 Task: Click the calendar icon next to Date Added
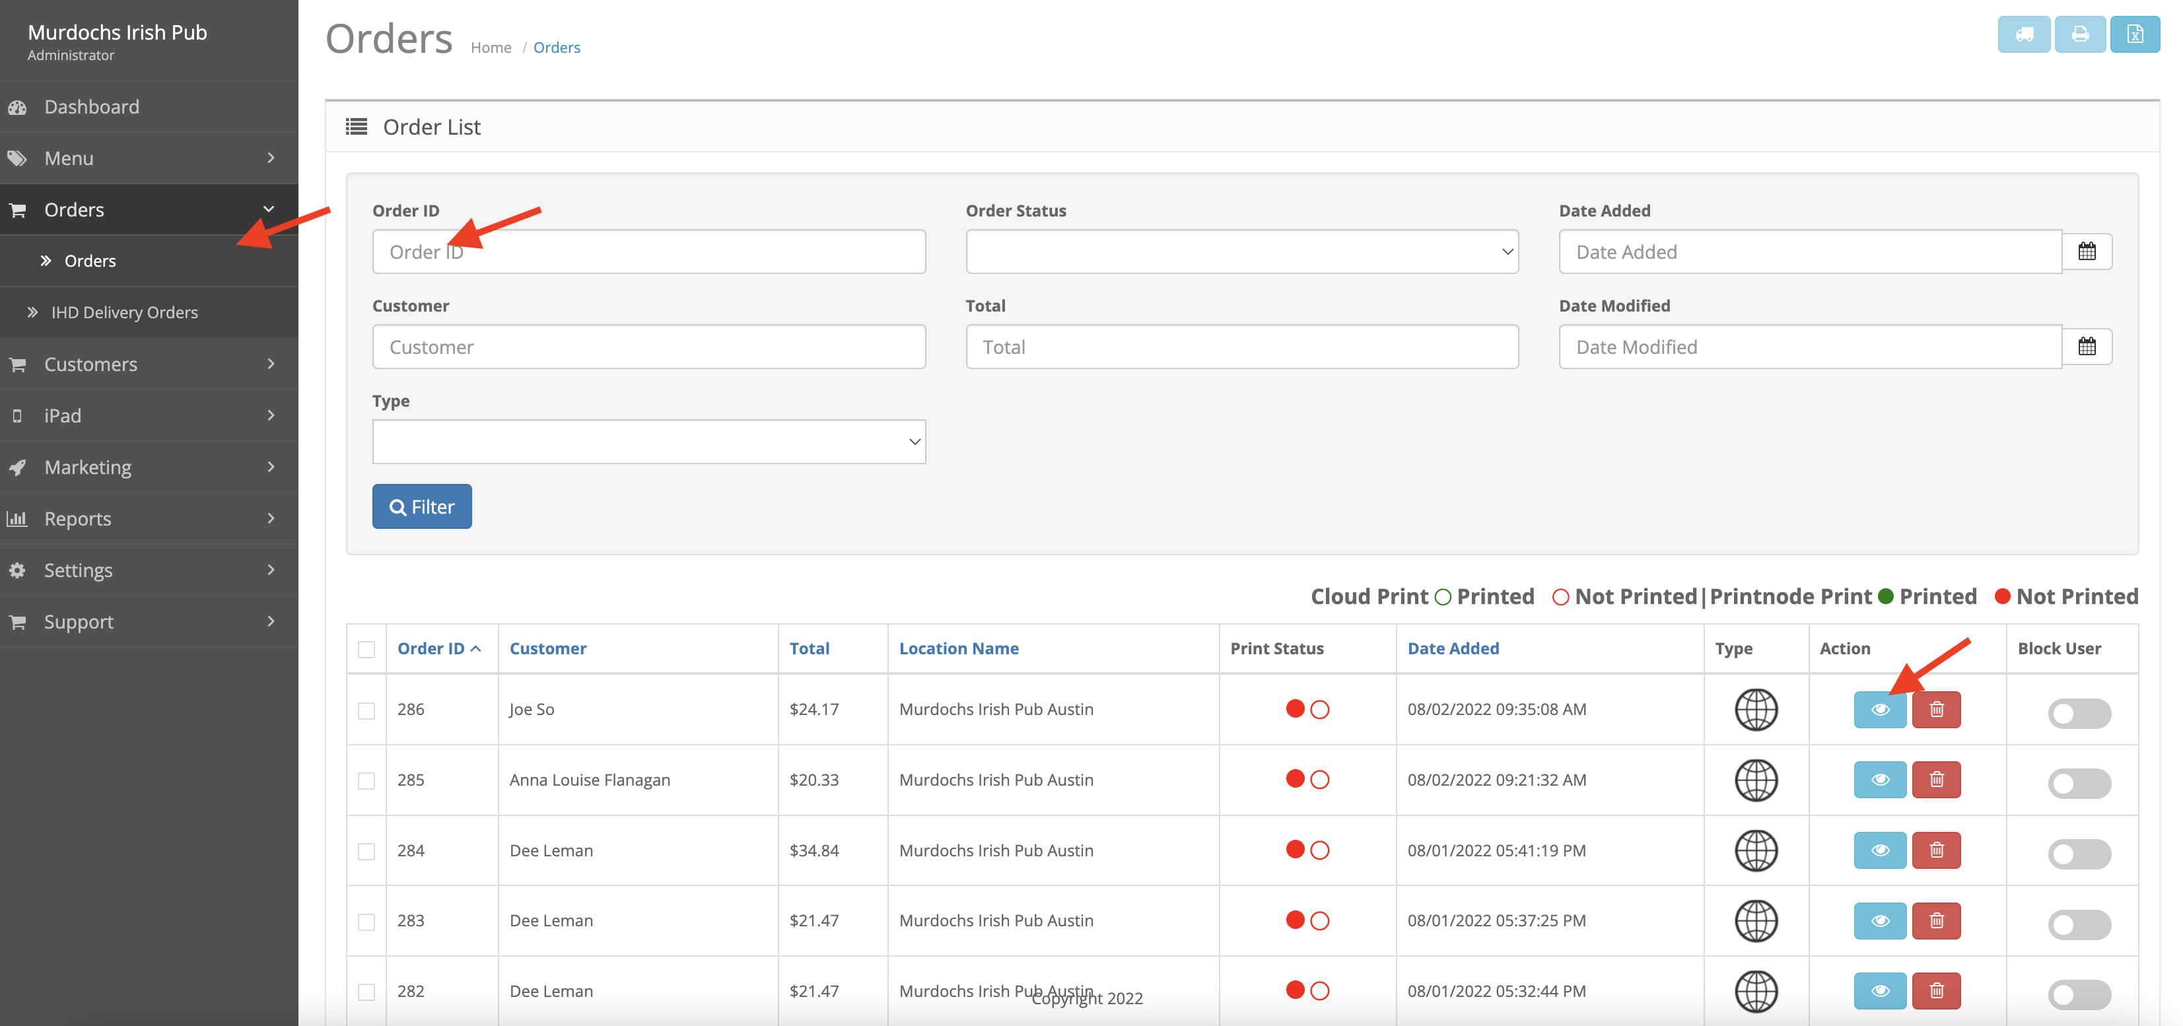point(2087,251)
